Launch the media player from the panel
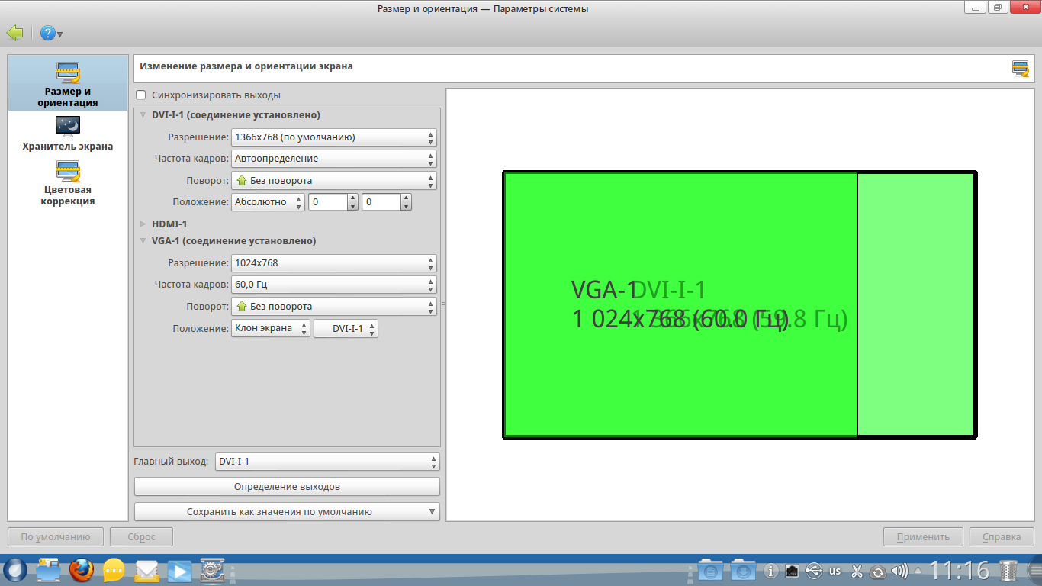Viewport: 1042px width, 586px height. (180, 570)
